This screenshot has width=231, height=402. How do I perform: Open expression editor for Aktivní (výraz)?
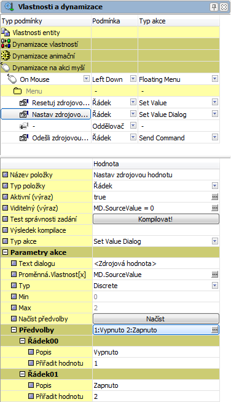point(215,197)
